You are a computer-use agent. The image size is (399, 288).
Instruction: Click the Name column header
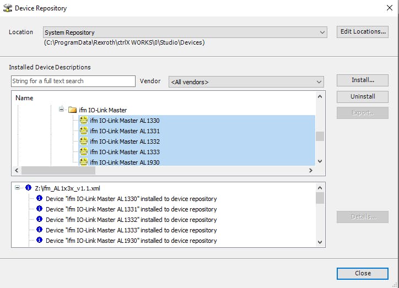[24, 98]
